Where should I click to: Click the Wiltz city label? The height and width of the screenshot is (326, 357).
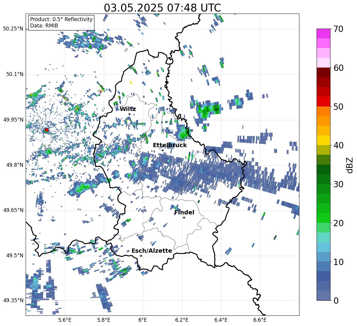click(x=128, y=109)
